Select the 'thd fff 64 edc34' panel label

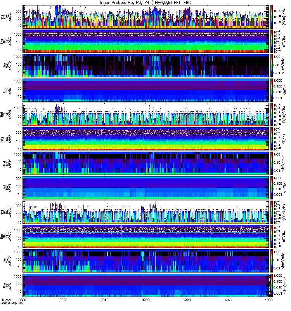[x=6, y=115]
